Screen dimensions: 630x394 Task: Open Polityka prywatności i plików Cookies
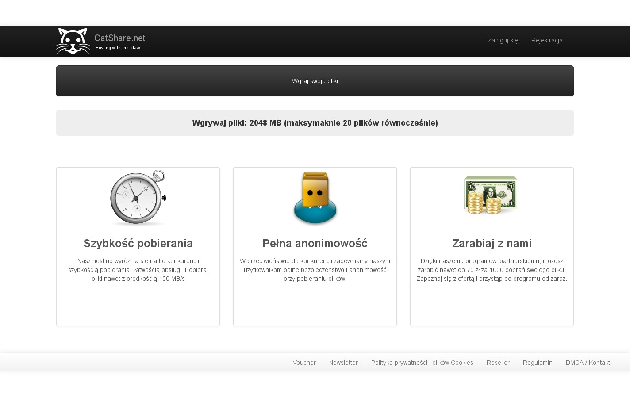pos(422,363)
